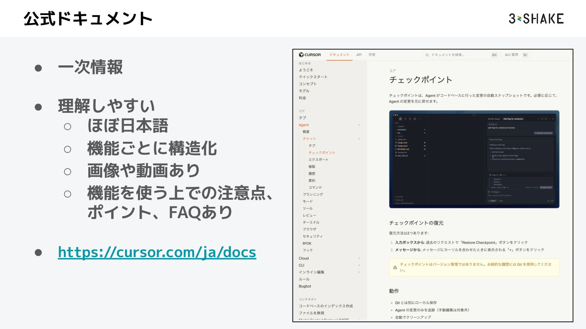Open フック in sidebar
586x329 pixels.
tap(308, 250)
